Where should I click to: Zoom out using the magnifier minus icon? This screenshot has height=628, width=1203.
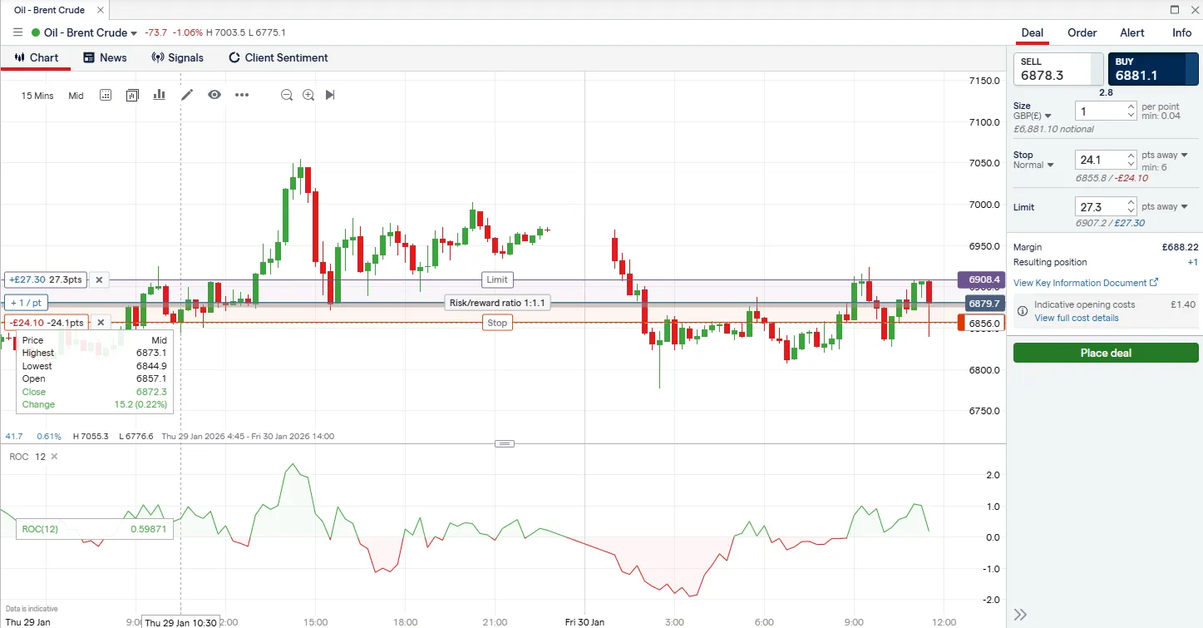tap(287, 95)
